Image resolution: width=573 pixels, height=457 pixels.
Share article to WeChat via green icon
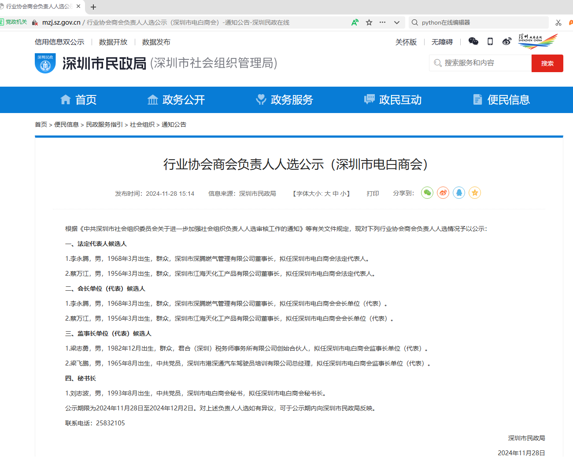point(427,193)
